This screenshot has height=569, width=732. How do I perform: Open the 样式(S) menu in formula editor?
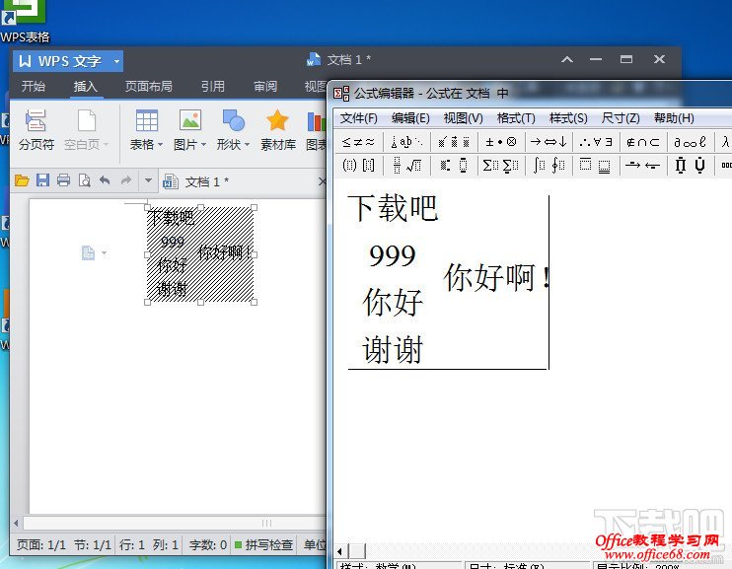(568, 118)
